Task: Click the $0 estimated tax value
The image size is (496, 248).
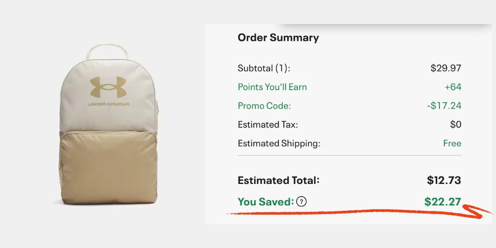Action: tap(455, 124)
